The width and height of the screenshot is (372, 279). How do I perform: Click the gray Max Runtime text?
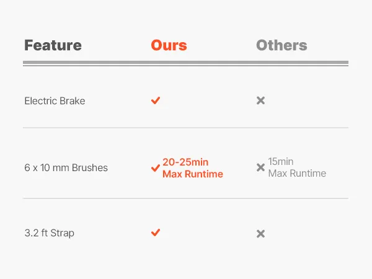pyautogui.click(x=297, y=174)
